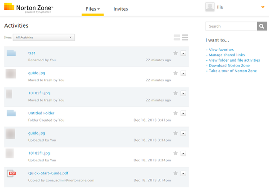
Task: Click the test folder icon
Action: (x=11, y=54)
